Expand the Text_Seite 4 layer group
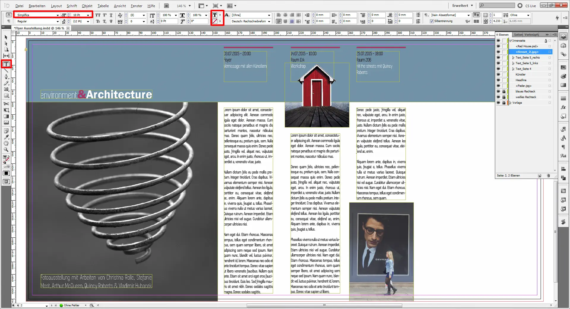The width and height of the screenshot is (570, 309). coord(513,69)
